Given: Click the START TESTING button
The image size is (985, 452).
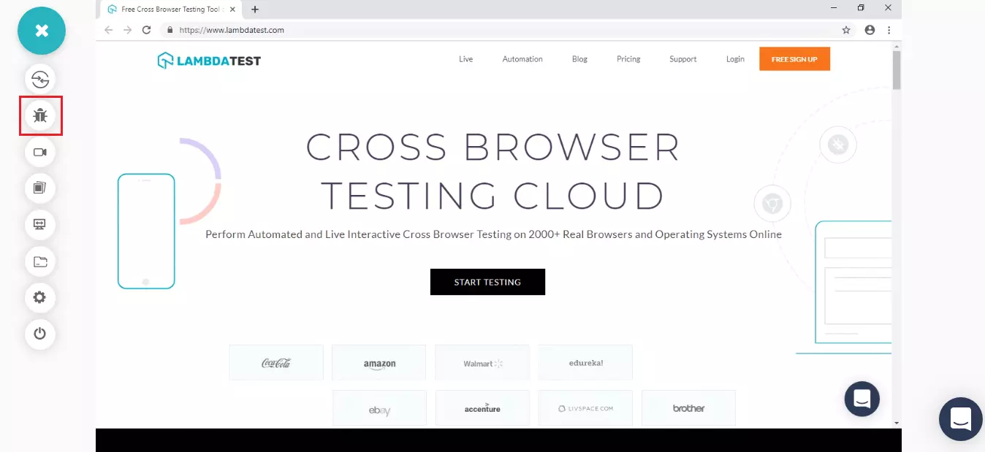Looking at the screenshot, I should pos(487,282).
